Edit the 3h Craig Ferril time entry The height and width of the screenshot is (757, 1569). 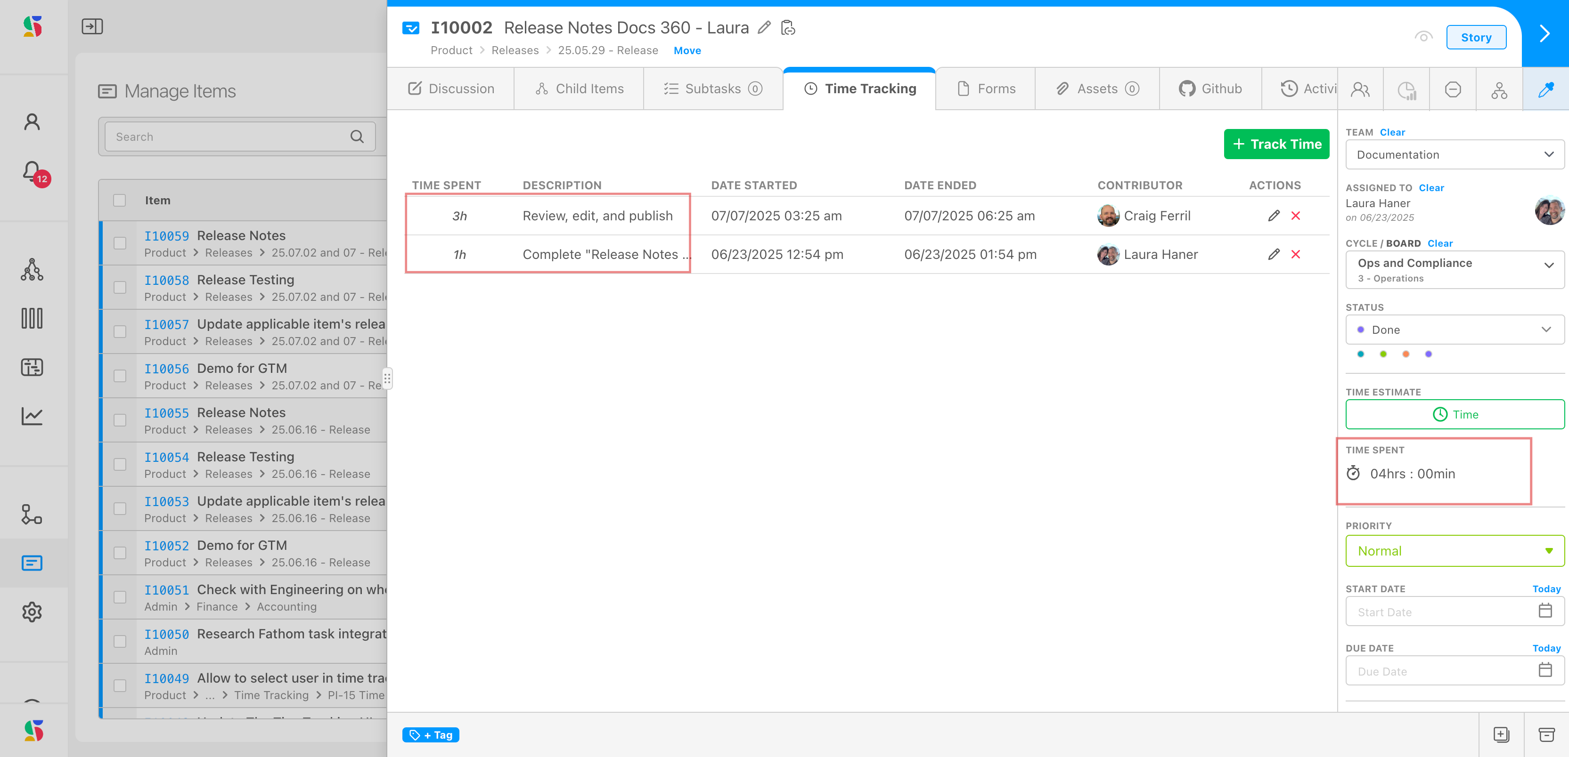(x=1273, y=216)
